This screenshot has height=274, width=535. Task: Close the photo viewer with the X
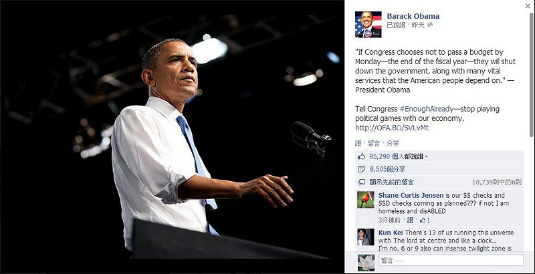528,6
